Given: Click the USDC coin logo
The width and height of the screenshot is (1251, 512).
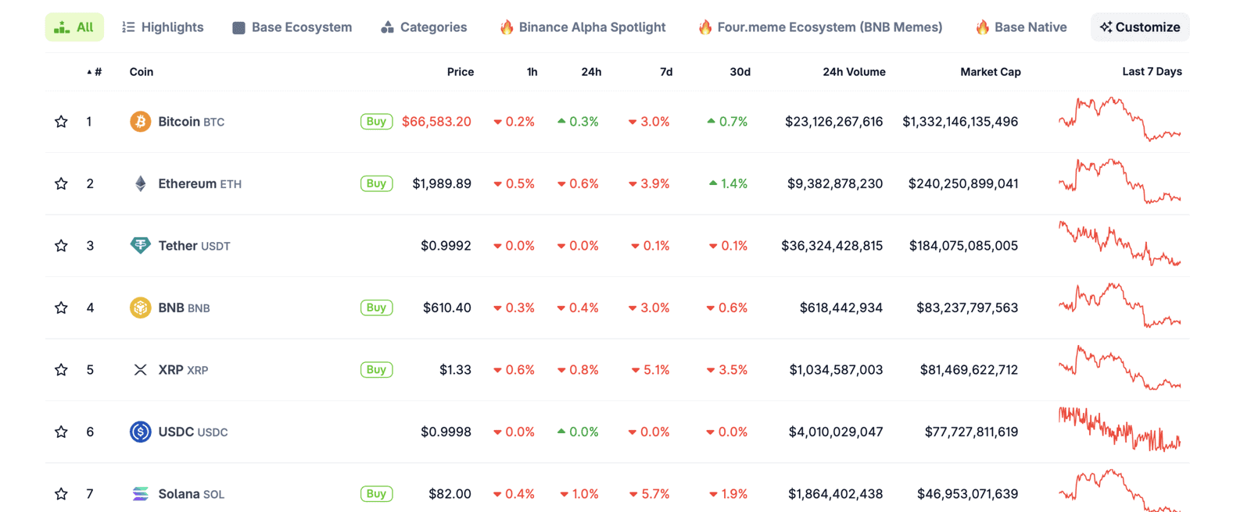Looking at the screenshot, I should tap(141, 432).
